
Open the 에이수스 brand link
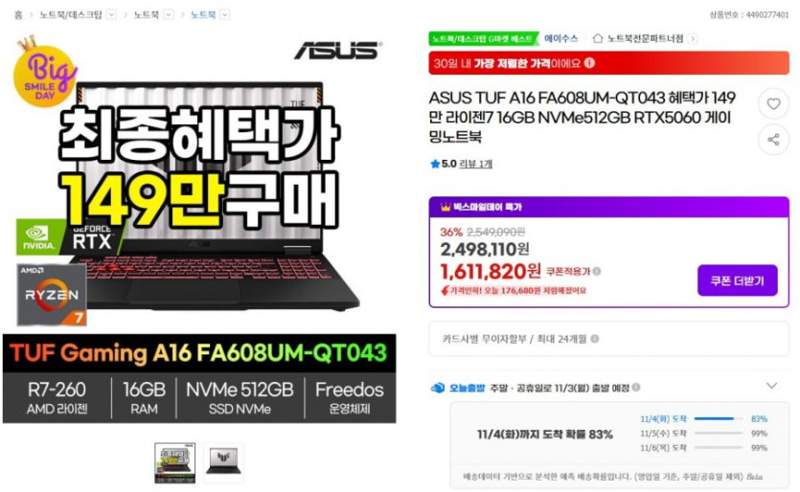pyautogui.click(x=560, y=38)
